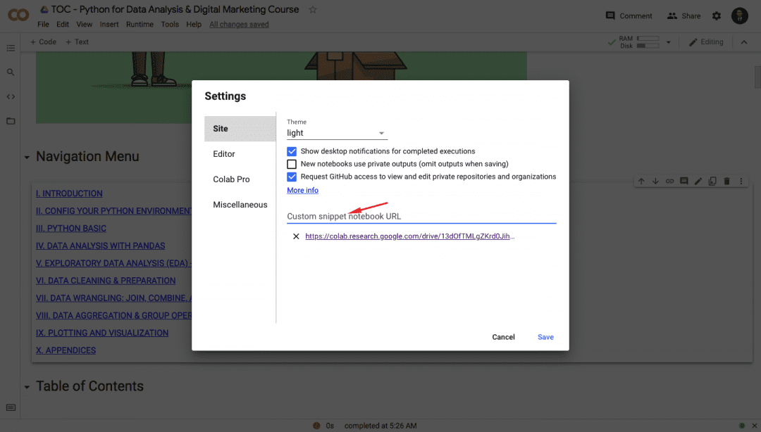Collapse the Navigation Menu section

click(26, 156)
